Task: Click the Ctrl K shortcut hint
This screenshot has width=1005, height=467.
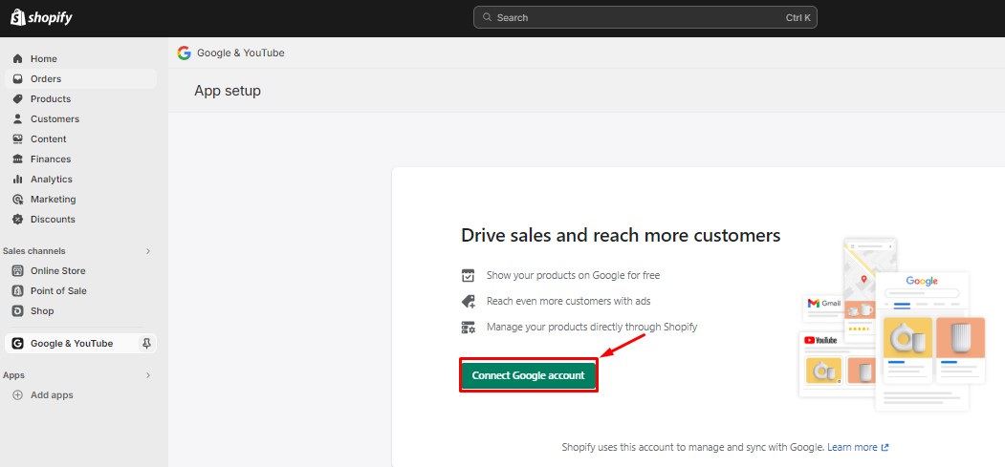Action: click(x=797, y=18)
